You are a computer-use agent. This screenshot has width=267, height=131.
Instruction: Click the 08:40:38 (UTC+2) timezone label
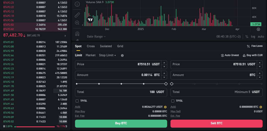228,36
